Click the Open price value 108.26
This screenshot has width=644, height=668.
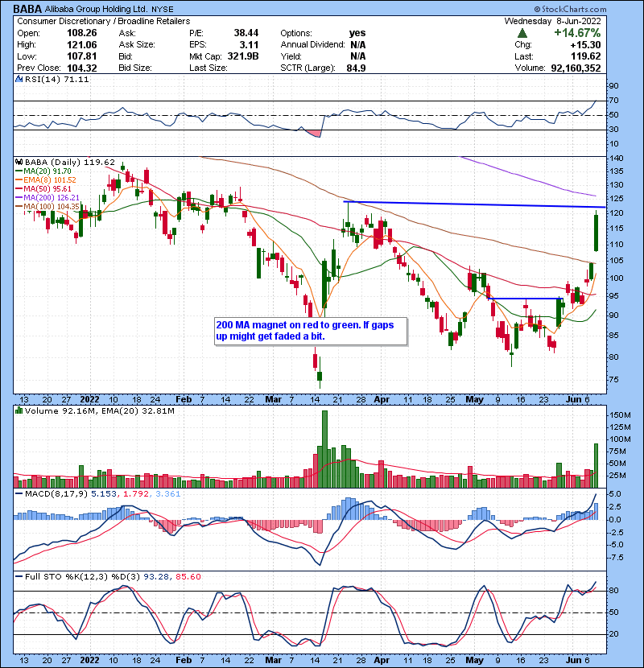(x=82, y=33)
